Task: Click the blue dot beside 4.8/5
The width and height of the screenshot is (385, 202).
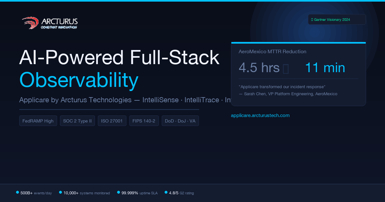Action: pyautogui.click(x=166, y=192)
